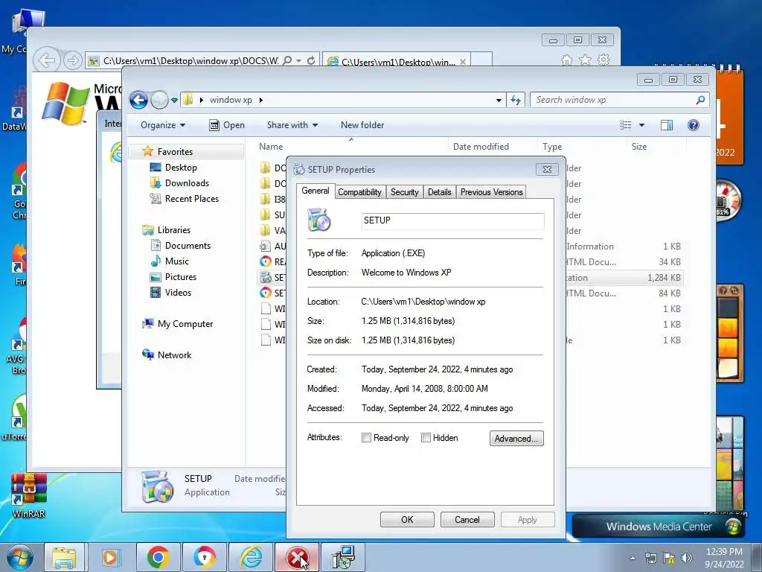
Task: Sort by Size column header
Action: coord(639,147)
